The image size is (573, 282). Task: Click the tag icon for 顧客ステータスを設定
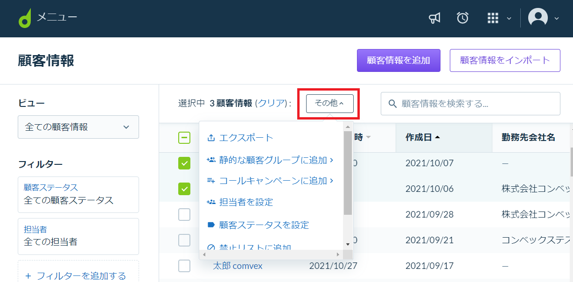[x=211, y=225]
